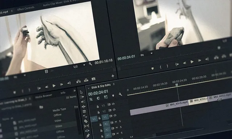Image resolution: width=232 pixels, height=139 pixels.
Task: Hide V1 track output eye
Action: pos(115,115)
